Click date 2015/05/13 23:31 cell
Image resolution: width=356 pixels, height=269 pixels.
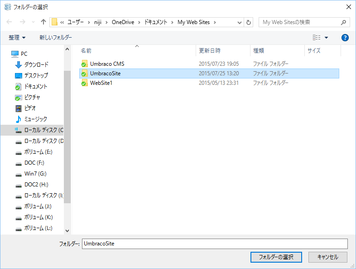click(219, 83)
